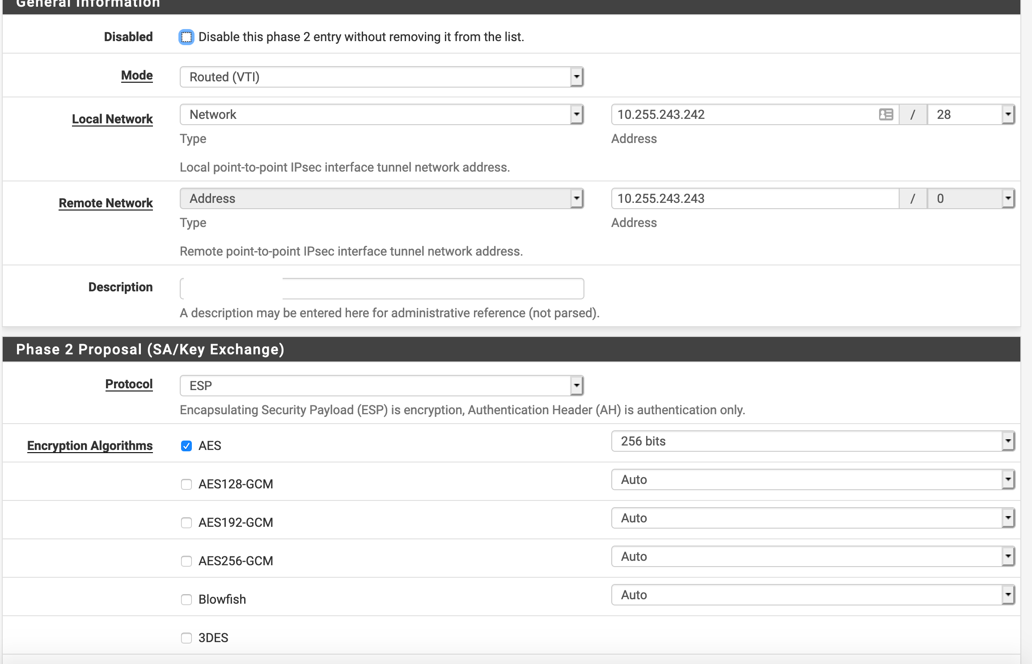Click the address book icon in Local Network address
Viewport: 1032px width, 664px height.
click(x=886, y=114)
